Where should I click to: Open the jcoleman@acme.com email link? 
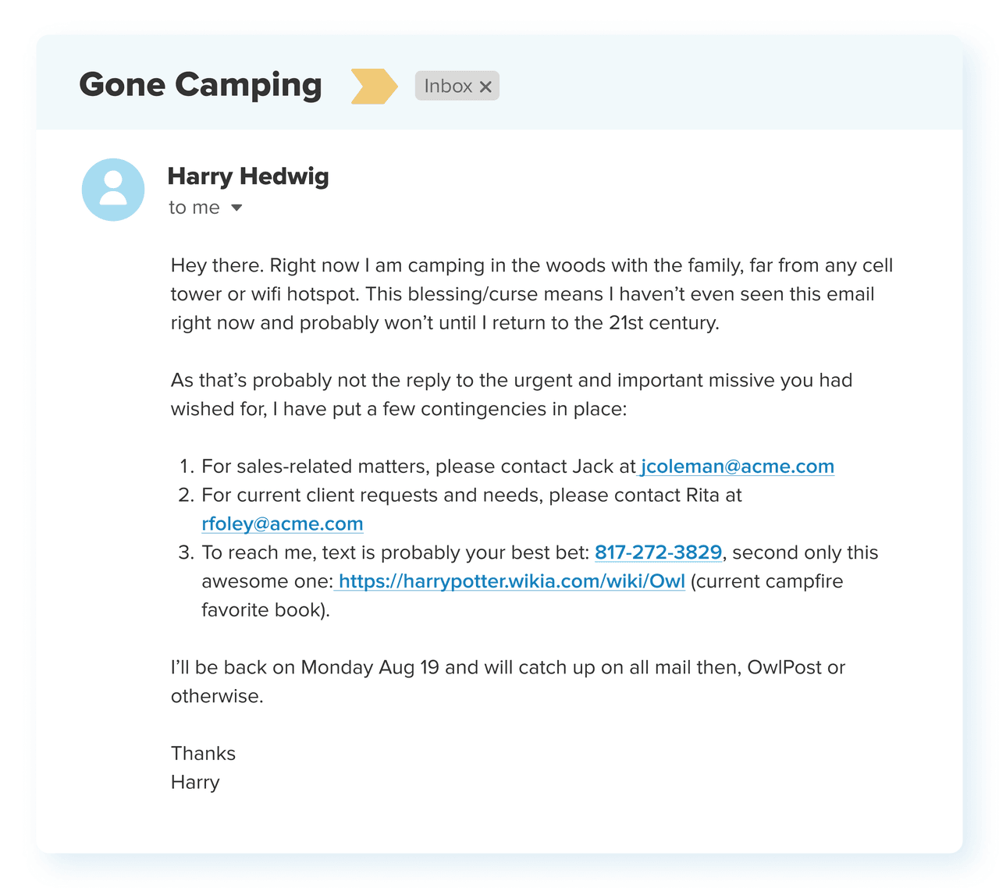pos(737,467)
